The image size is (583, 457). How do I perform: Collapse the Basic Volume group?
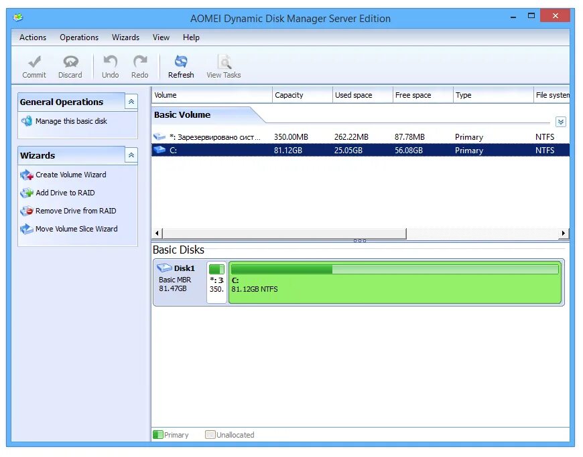[x=561, y=121]
